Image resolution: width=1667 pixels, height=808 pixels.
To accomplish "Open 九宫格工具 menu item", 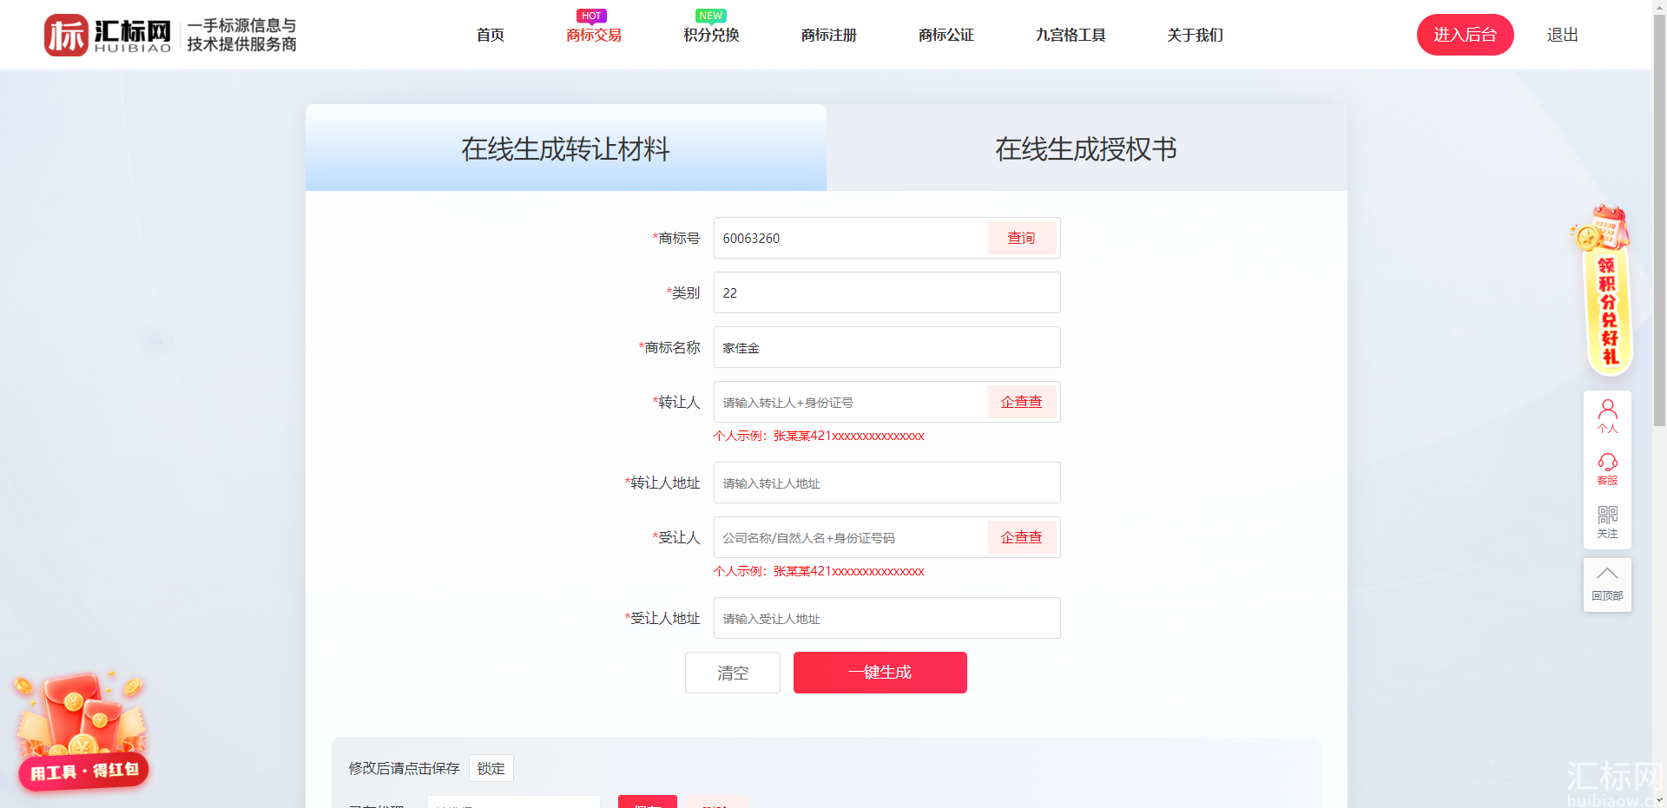I will pyautogui.click(x=1071, y=35).
